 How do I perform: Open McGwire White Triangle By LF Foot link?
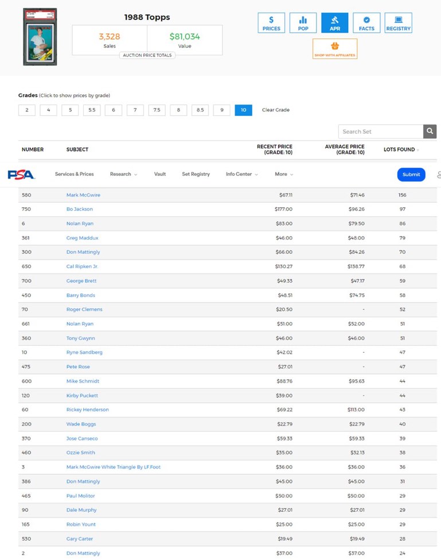[x=114, y=467]
